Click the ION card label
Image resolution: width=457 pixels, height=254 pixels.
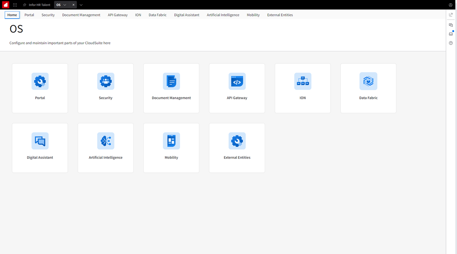pyautogui.click(x=303, y=98)
